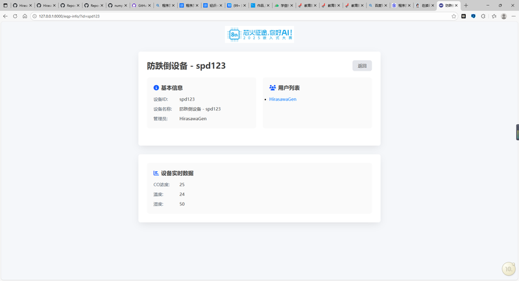Open the browser profile avatar
Image resolution: width=519 pixels, height=281 pixels.
(x=503, y=16)
